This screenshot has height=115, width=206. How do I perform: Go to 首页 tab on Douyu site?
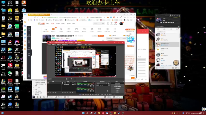pyautogui.click(x=48, y=24)
